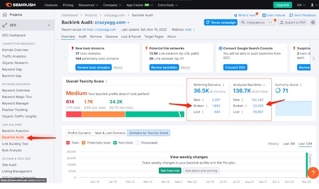Image resolution: width=319 pixels, height=189 pixels.
Task: Switch to the Remove tab
Action: pyautogui.click(x=96, y=37)
